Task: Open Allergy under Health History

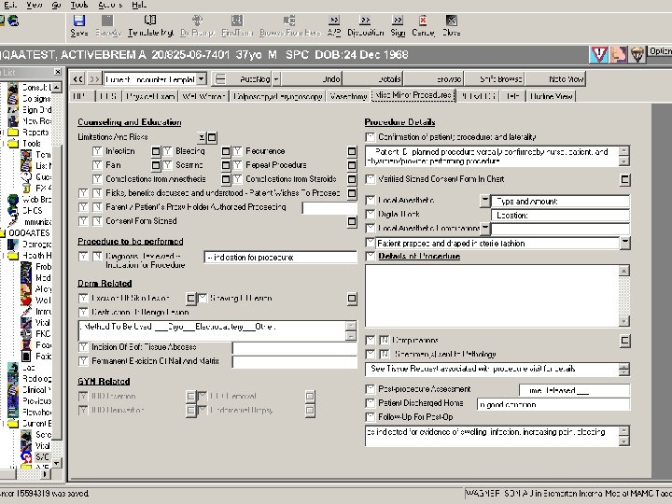Action: pos(37,288)
